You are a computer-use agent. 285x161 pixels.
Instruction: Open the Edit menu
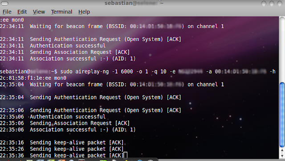click(22, 12)
